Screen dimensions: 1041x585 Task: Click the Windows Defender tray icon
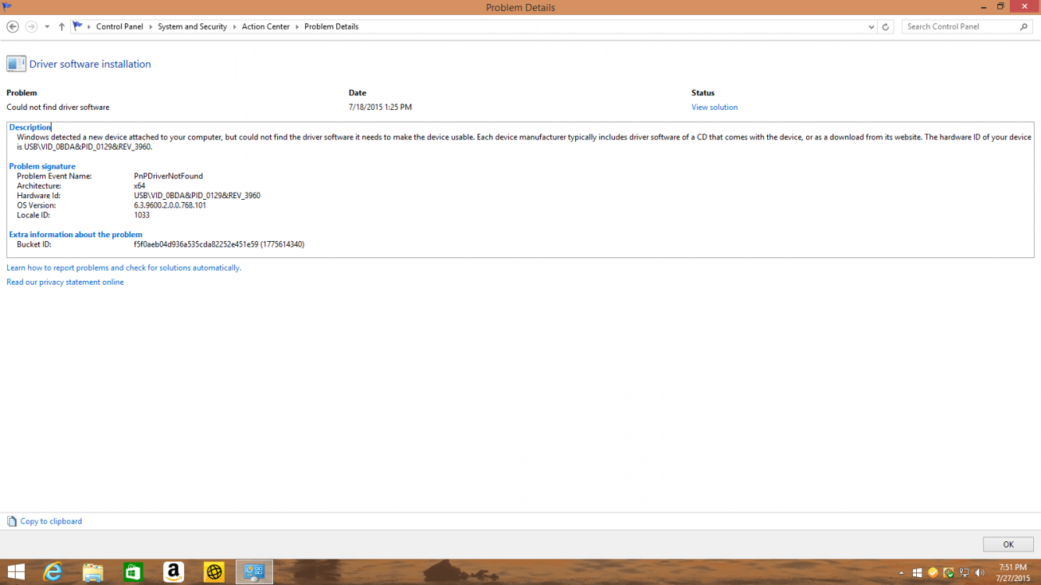[x=949, y=572]
